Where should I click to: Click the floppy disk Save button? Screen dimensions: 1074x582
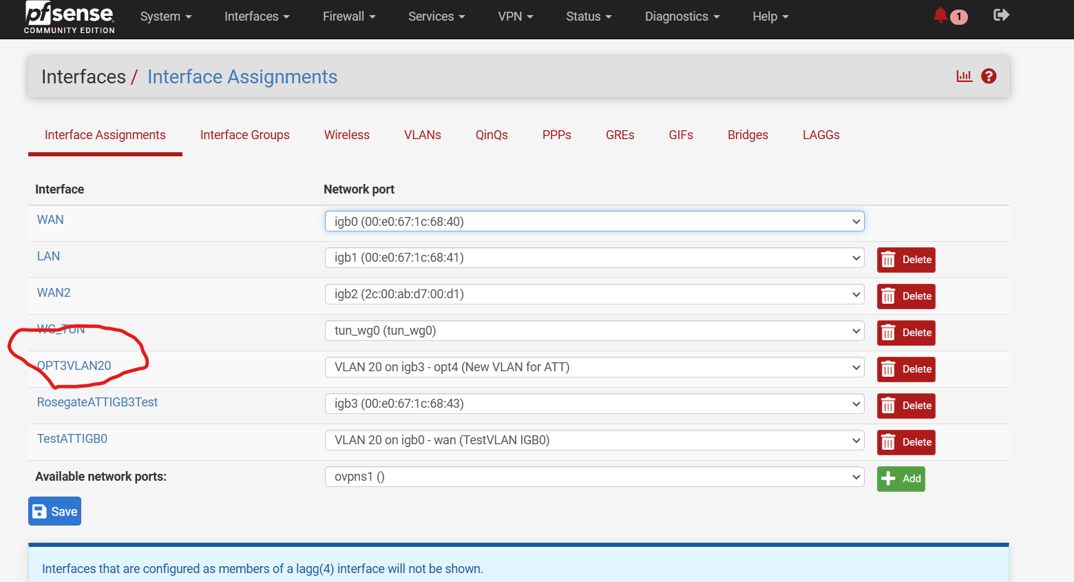click(54, 511)
